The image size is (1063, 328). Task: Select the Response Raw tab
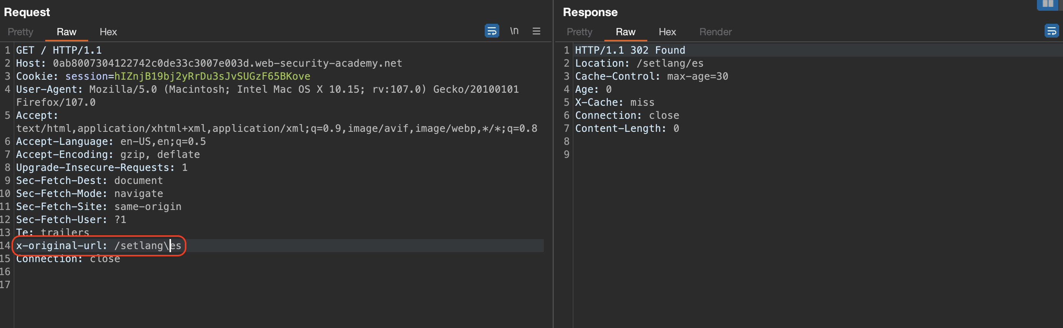tap(625, 32)
